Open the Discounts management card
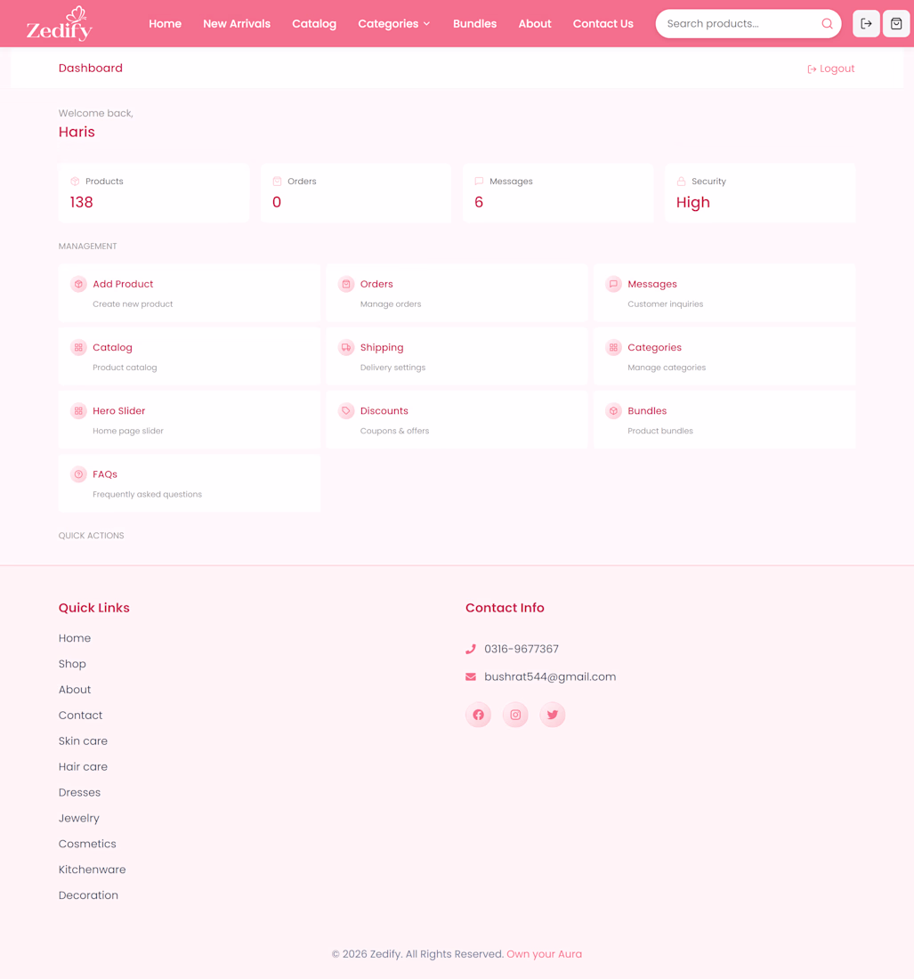Image resolution: width=914 pixels, height=979 pixels. [x=457, y=419]
